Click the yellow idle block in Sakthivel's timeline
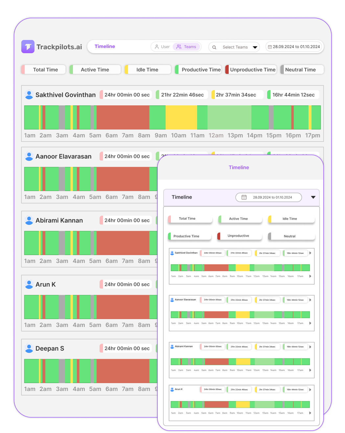This screenshot has width=345, height=433. [x=181, y=117]
